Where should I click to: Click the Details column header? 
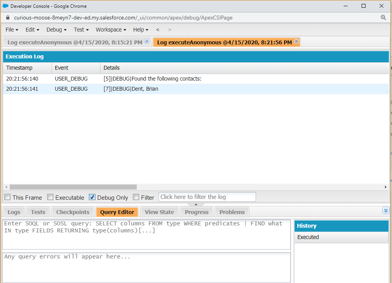(x=244, y=68)
